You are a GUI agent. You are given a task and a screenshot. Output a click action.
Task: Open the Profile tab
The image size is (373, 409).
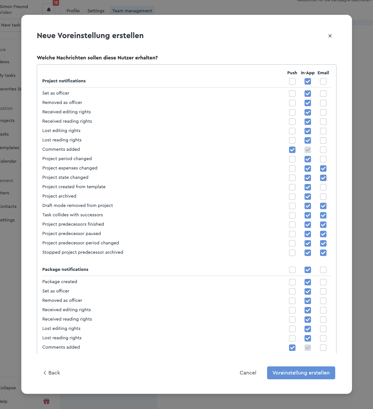(x=73, y=11)
